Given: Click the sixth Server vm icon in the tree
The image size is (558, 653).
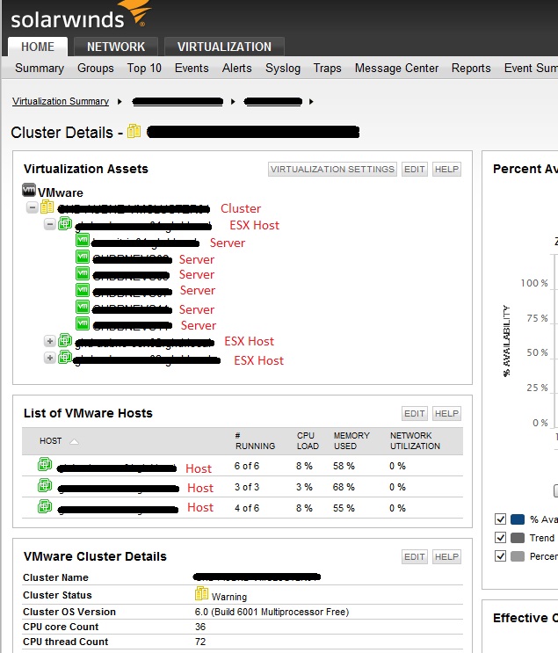Looking at the screenshot, I should point(83,323).
